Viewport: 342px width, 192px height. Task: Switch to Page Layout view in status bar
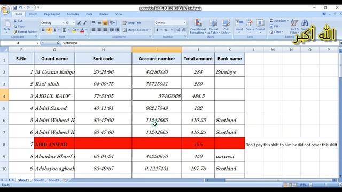click(290, 185)
